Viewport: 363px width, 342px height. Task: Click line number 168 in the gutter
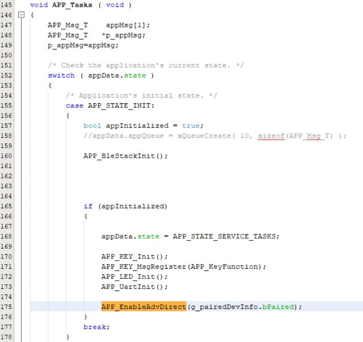(x=6, y=236)
